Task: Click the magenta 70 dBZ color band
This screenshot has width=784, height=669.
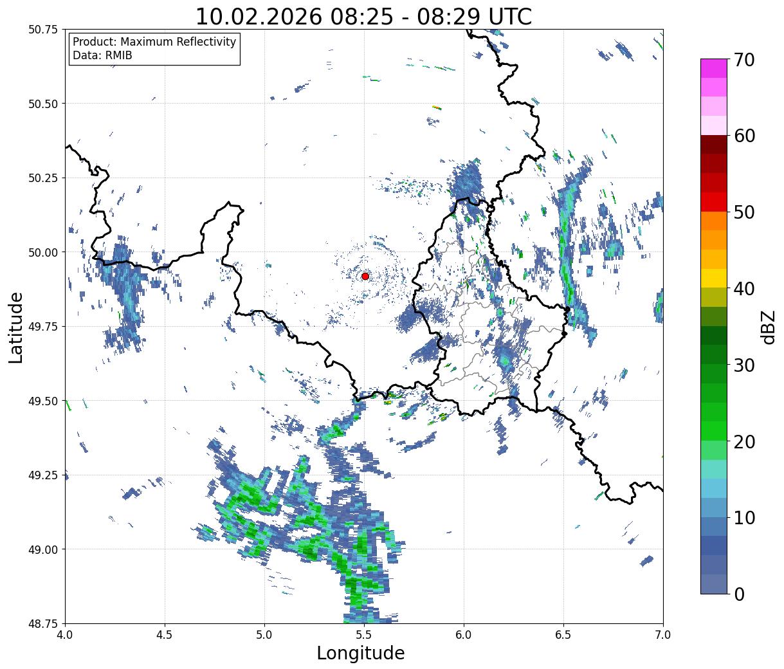Action: point(714,68)
